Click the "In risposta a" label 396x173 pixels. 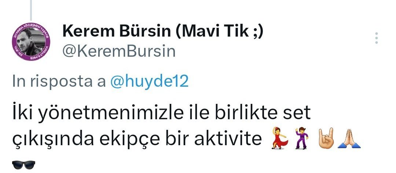(x=59, y=82)
